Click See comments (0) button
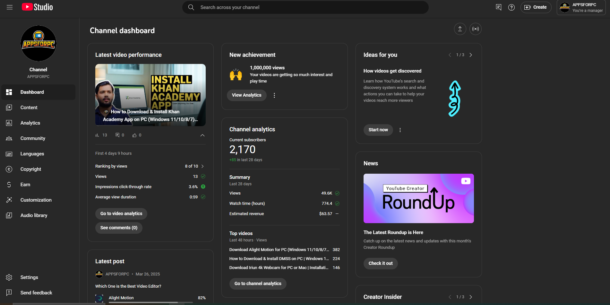 tap(119, 228)
